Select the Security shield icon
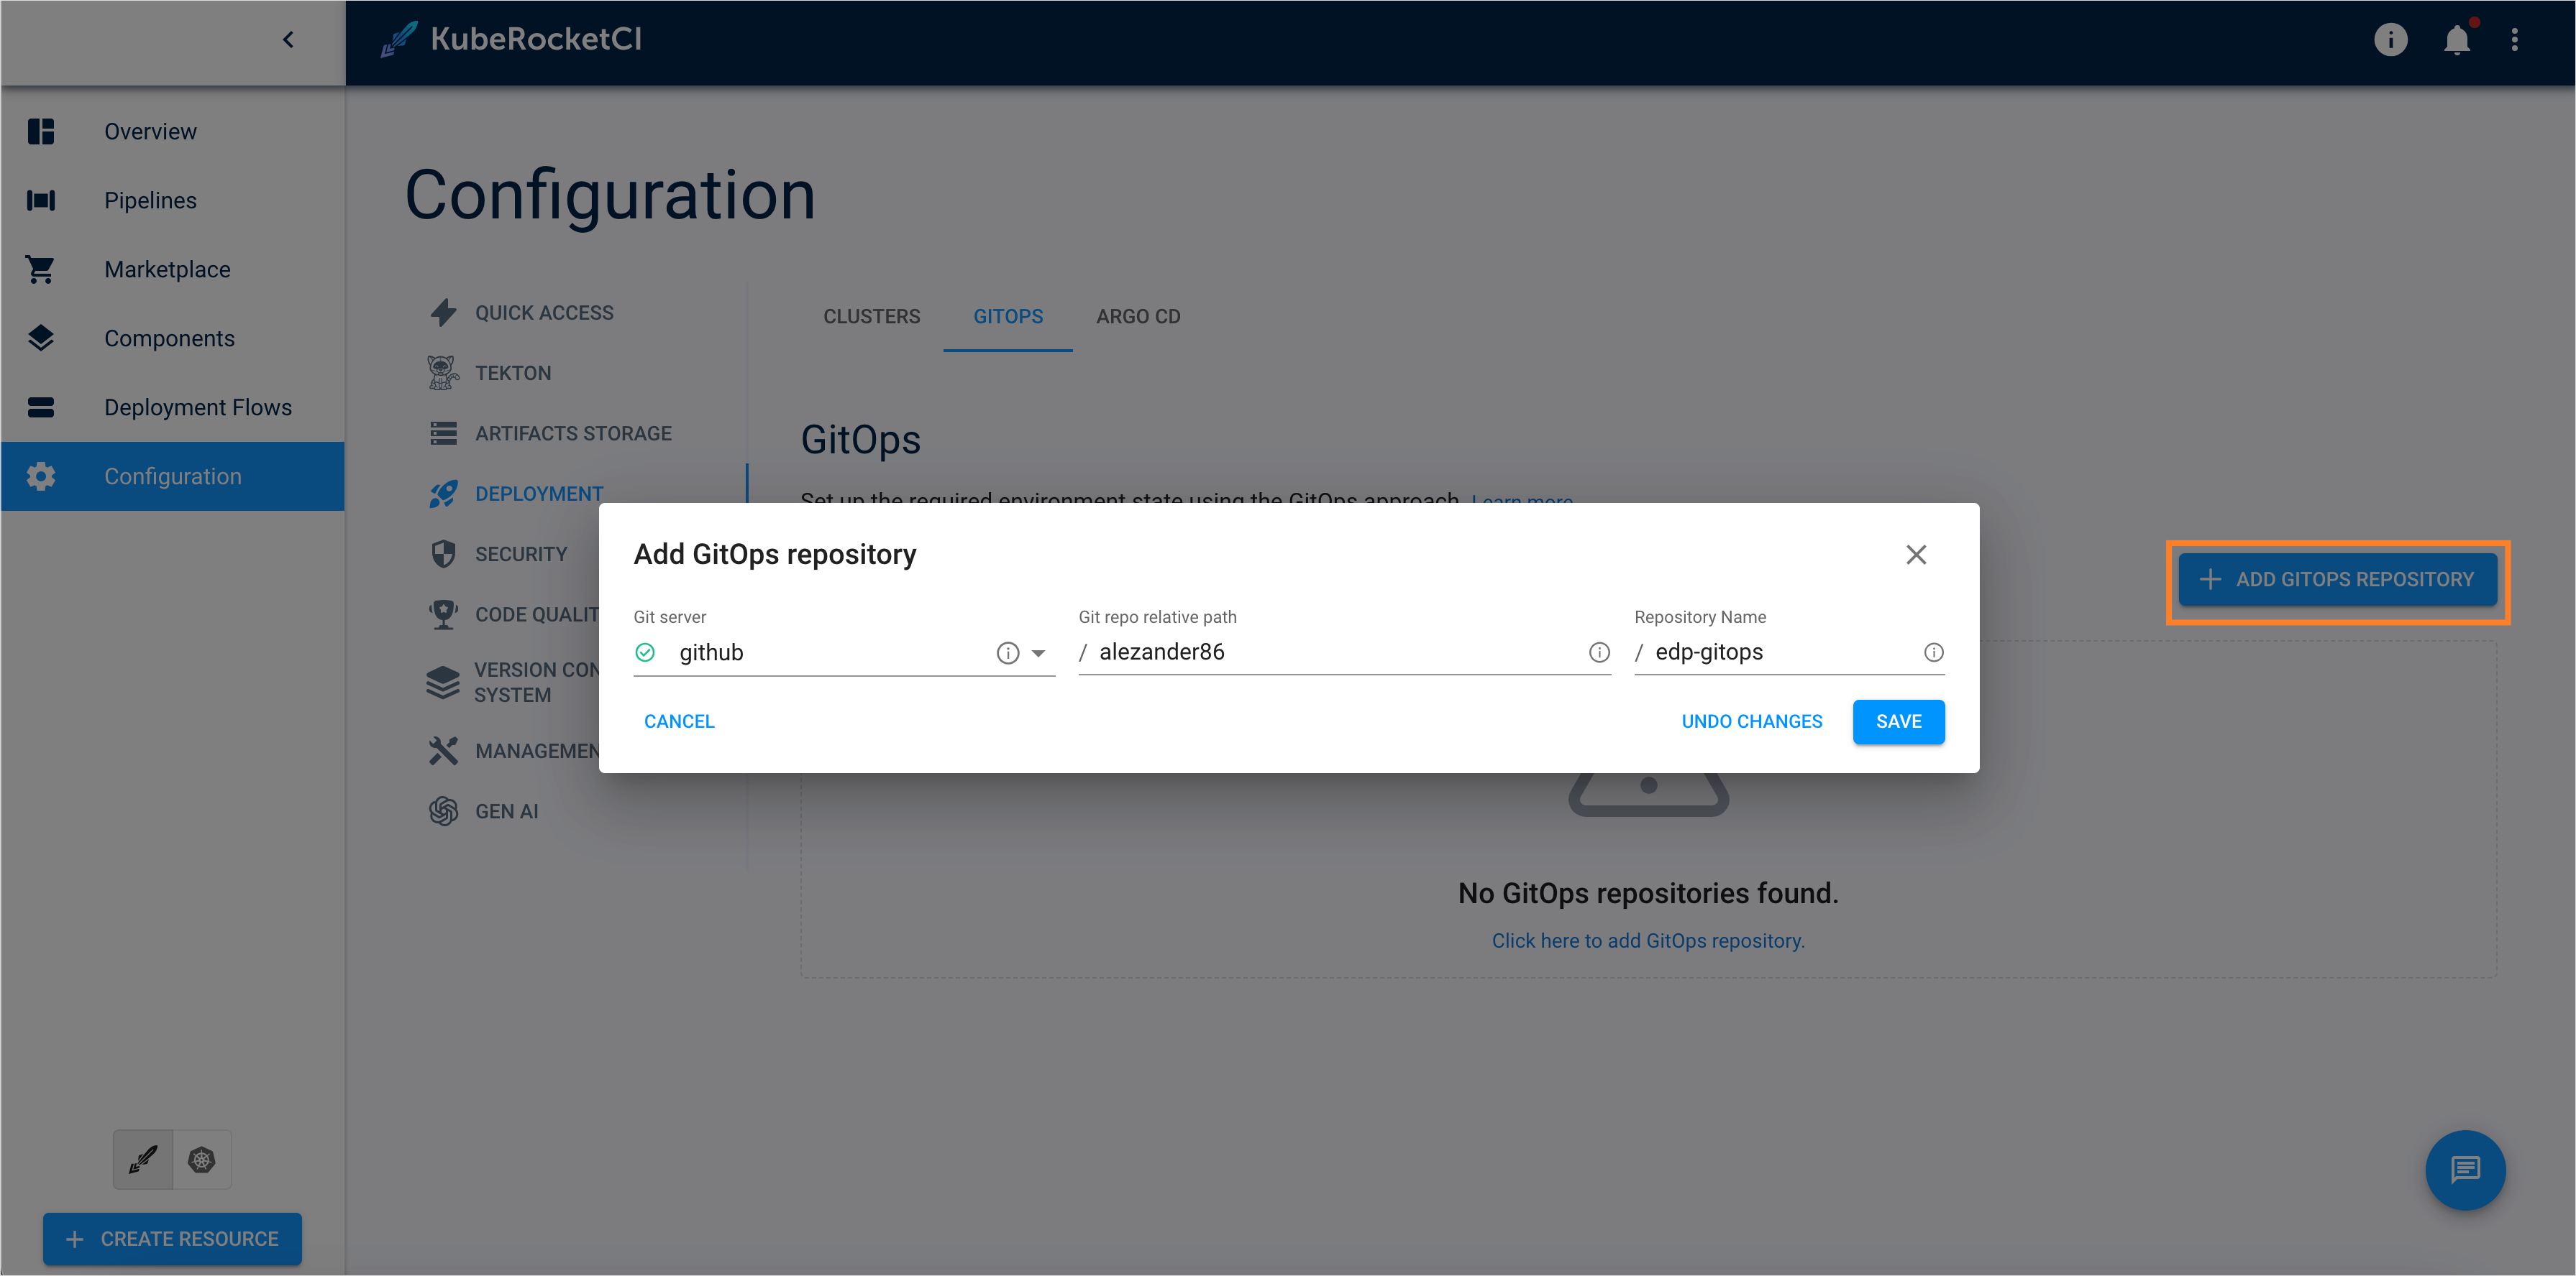Image resolution: width=2576 pixels, height=1276 pixels. (x=443, y=553)
